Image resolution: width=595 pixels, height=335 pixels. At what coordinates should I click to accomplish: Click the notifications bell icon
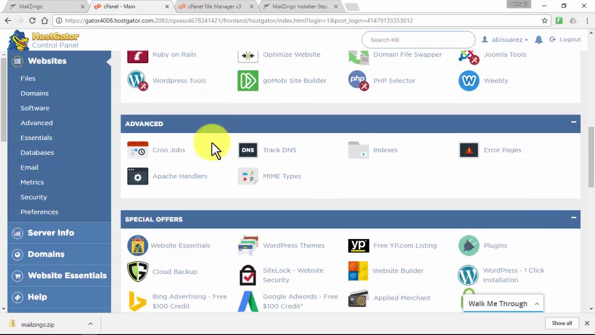pyautogui.click(x=539, y=40)
